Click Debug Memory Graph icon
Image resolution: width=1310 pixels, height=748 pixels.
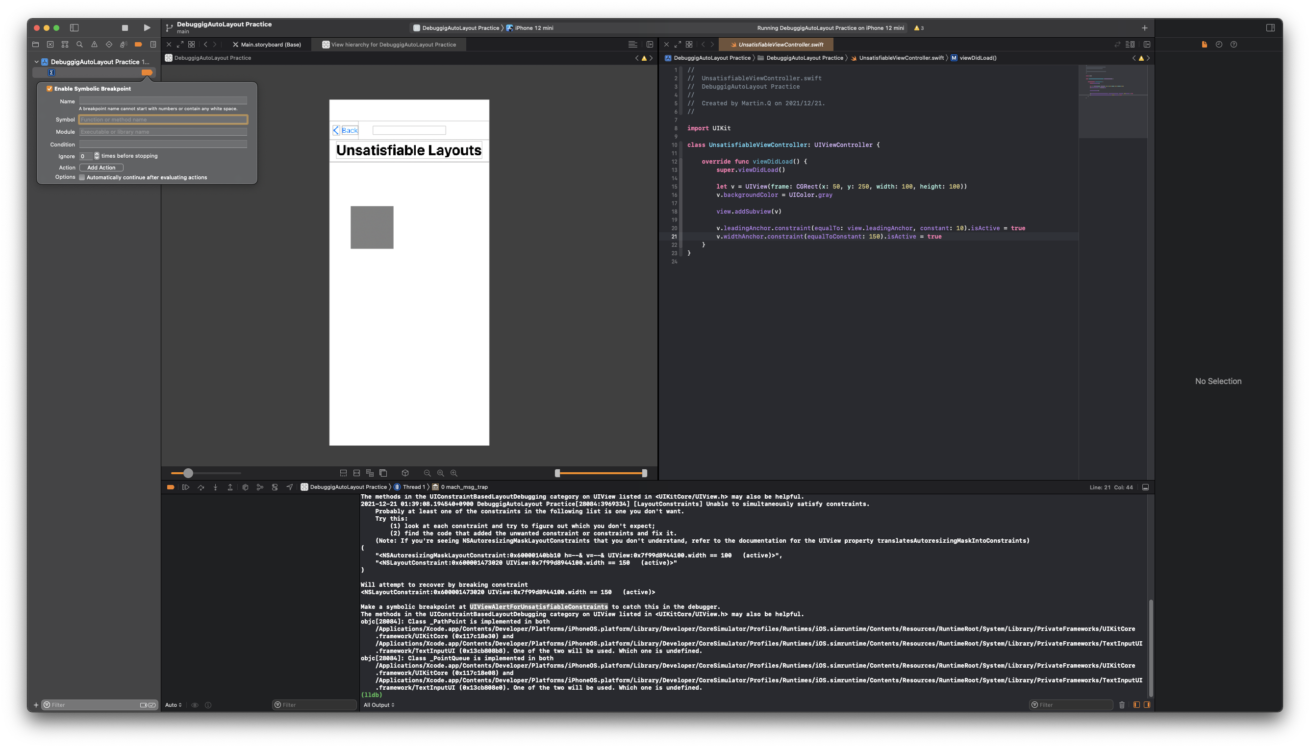click(x=260, y=487)
